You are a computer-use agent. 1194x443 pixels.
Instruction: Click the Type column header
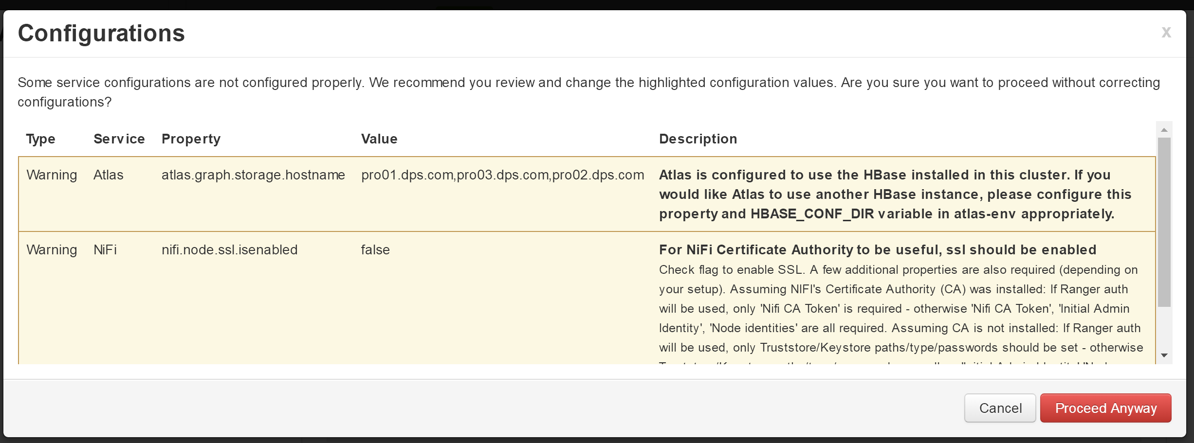[40, 139]
